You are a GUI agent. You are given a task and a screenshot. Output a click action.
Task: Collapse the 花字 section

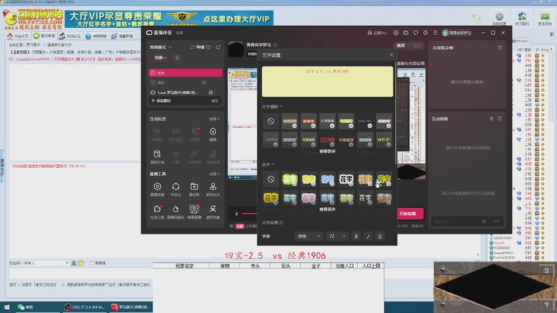268,165
